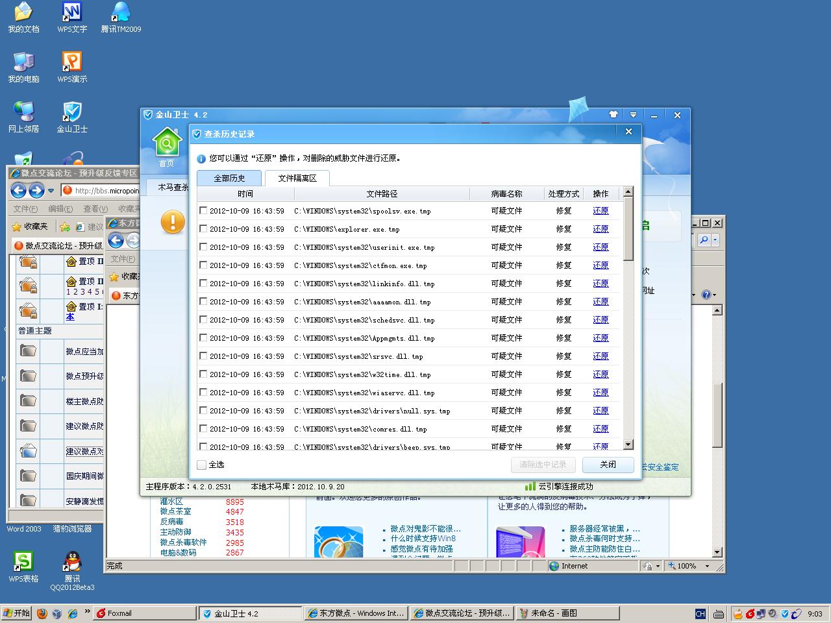
Task: Click the add-to-favorites bar star icon
Action: (x=65, y=226)
